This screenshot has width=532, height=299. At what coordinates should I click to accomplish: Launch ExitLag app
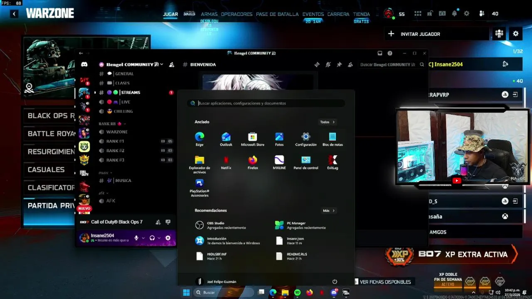point(332,162)
